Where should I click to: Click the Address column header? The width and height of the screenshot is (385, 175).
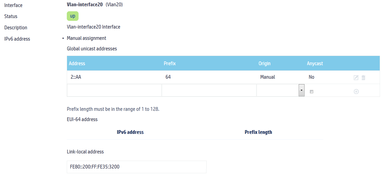77,63
